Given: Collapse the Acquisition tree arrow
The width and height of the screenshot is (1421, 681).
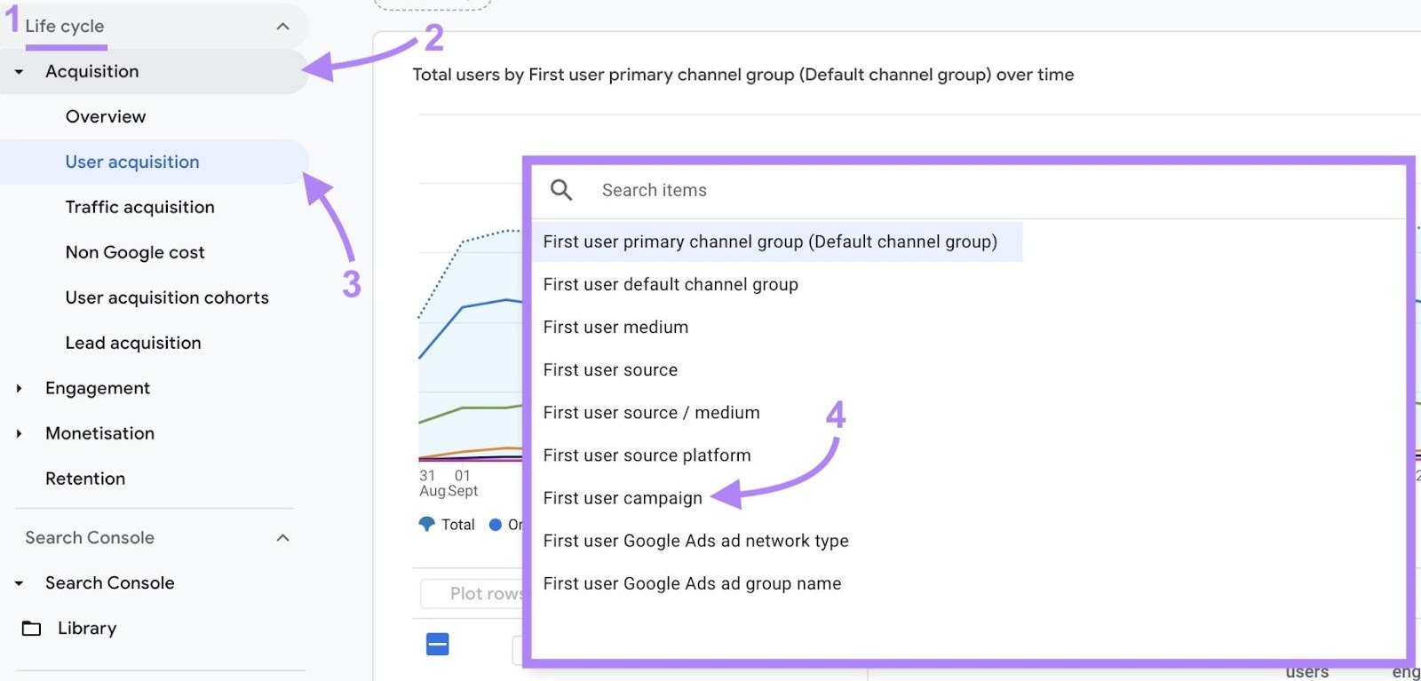Looking at the screenshot, I should pyautogui.click(x=20, y=72).
